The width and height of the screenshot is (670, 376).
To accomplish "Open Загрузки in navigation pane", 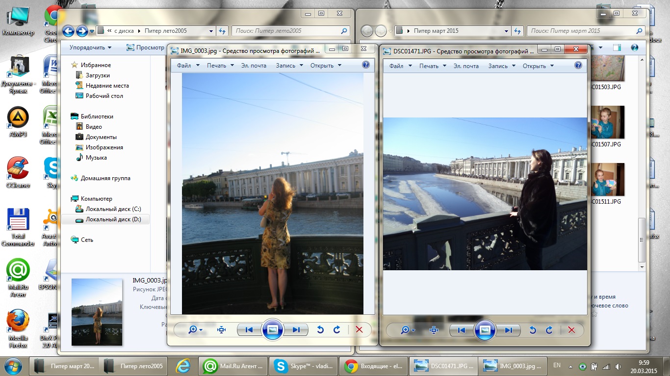I will coord(93,75).
